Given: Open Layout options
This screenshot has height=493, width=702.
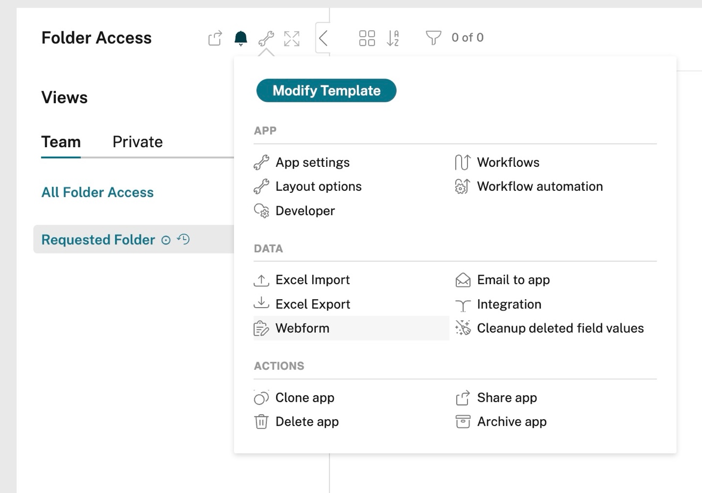Looking at the screenshot, I should point(318,186).
